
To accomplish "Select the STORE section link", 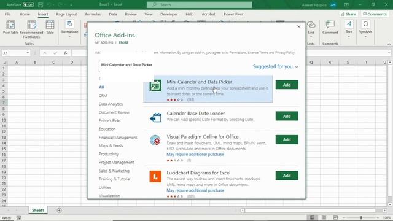I will tap(123, 42).
